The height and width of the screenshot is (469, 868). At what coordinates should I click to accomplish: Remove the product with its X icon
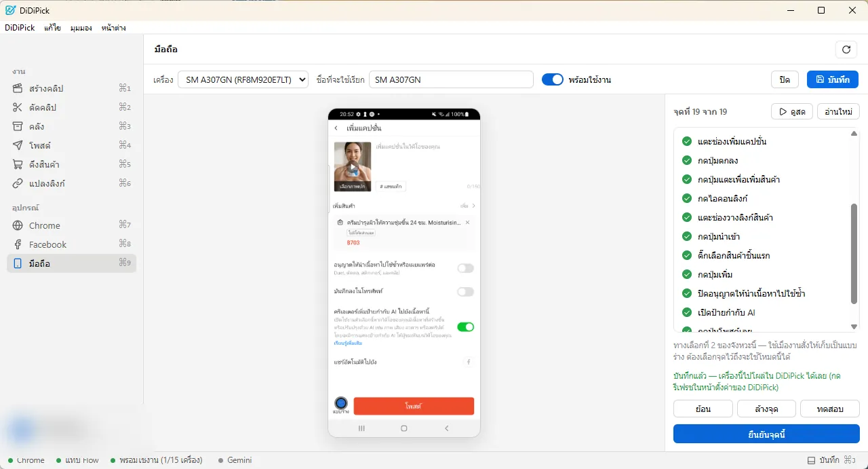pyautogui.click(x=467, y=223)
